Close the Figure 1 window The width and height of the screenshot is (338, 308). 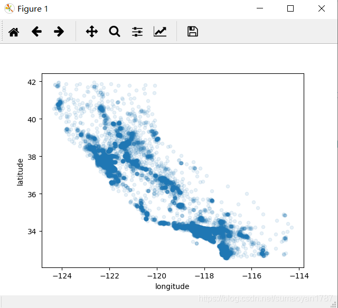point(322,8)
